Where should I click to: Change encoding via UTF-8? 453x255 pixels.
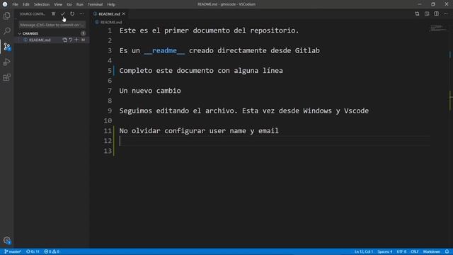[401, 252]
